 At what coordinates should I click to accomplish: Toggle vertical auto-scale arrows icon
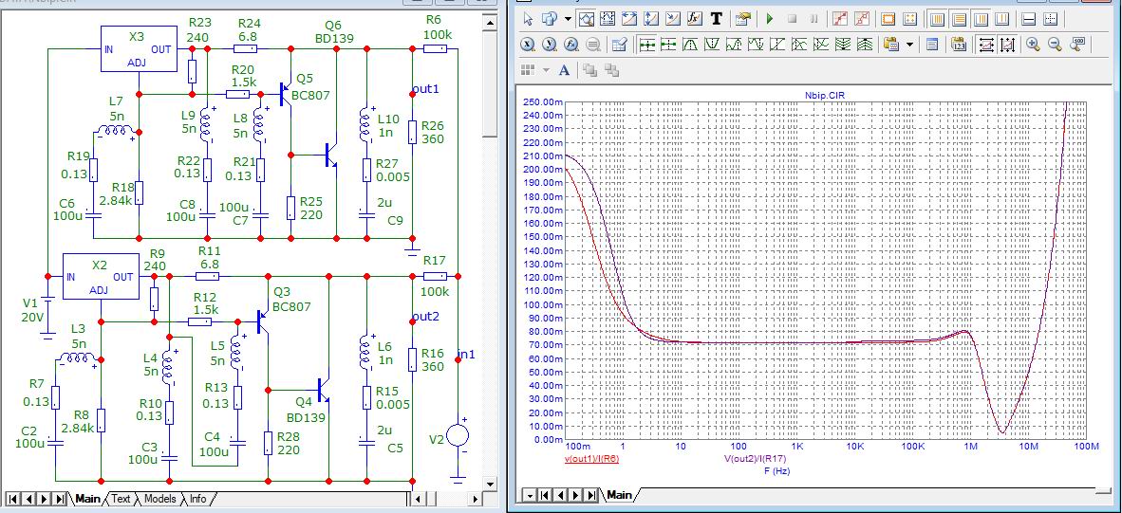click(1007, 44)
